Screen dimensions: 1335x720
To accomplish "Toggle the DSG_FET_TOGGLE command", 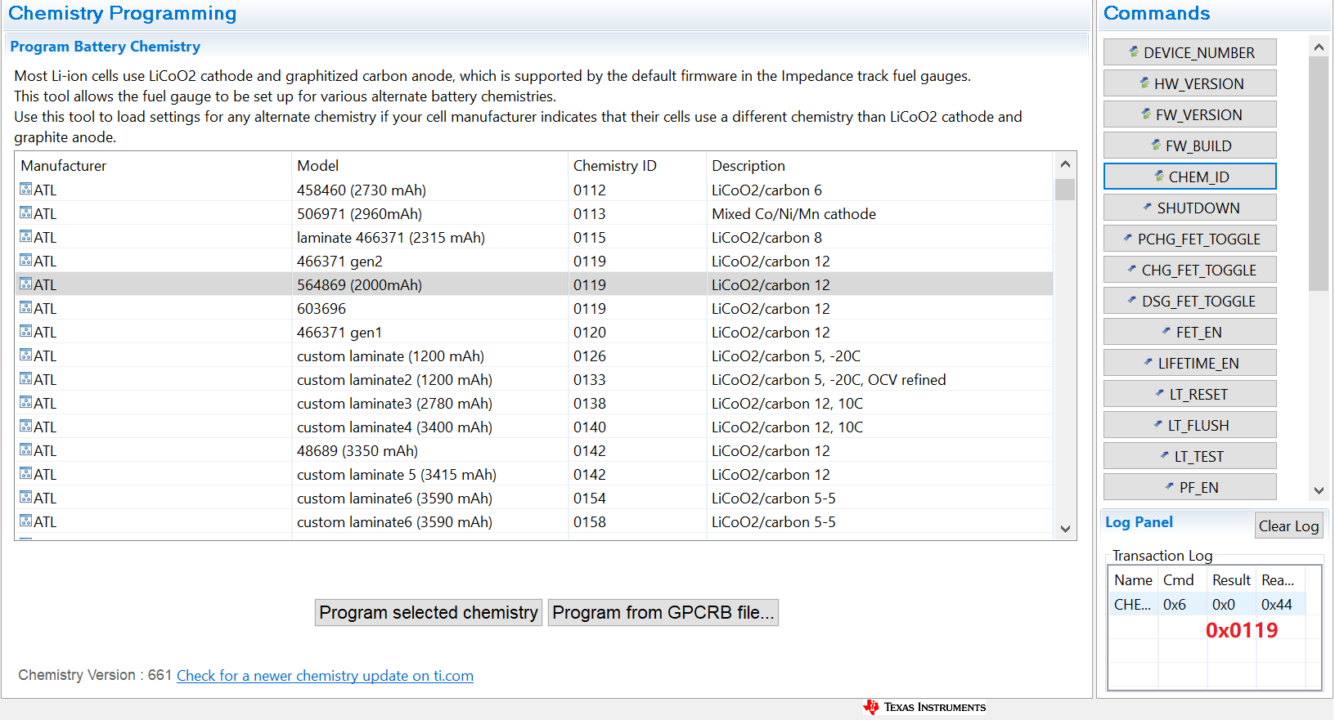I will (1189, 301).
